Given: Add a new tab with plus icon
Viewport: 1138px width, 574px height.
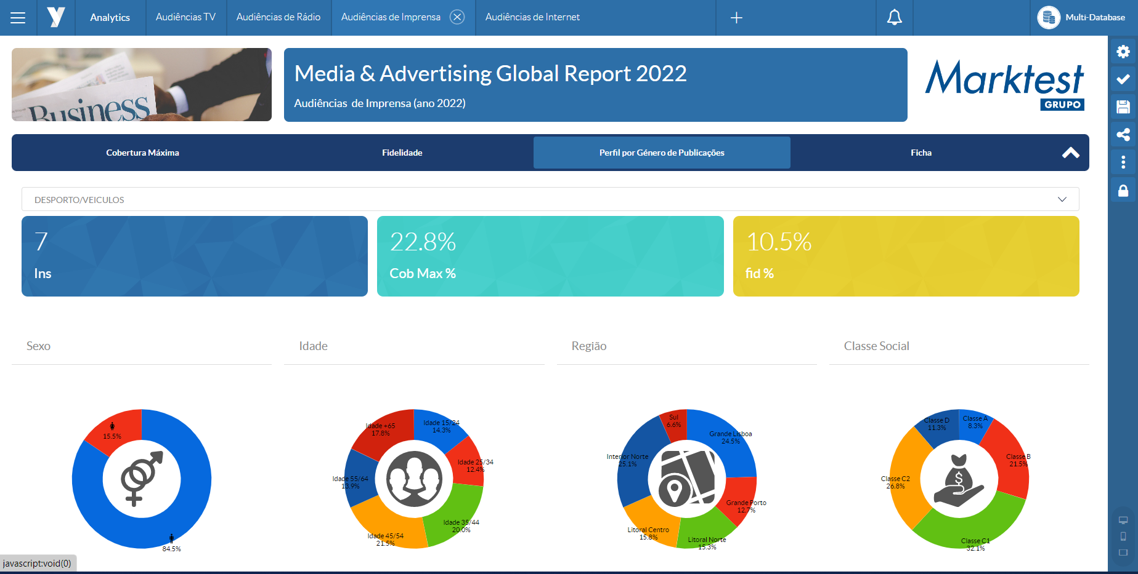Looking at the screenshot, I should click(736, 18).
